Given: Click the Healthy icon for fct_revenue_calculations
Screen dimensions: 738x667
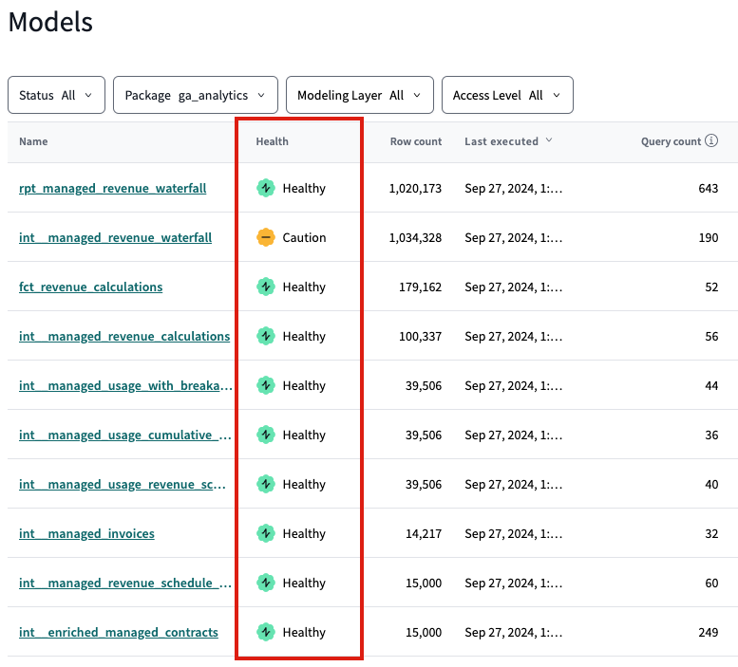Looking at the screenshot, I should [266, 287].
